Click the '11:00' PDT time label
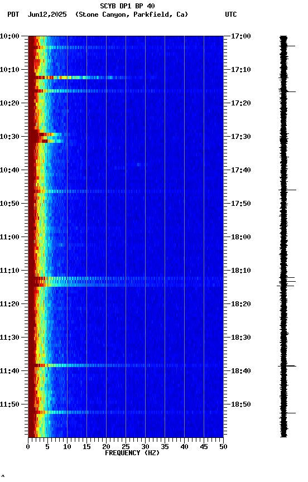Image resolution: width=308 pixels, height=482 pixels. [9, 237]
